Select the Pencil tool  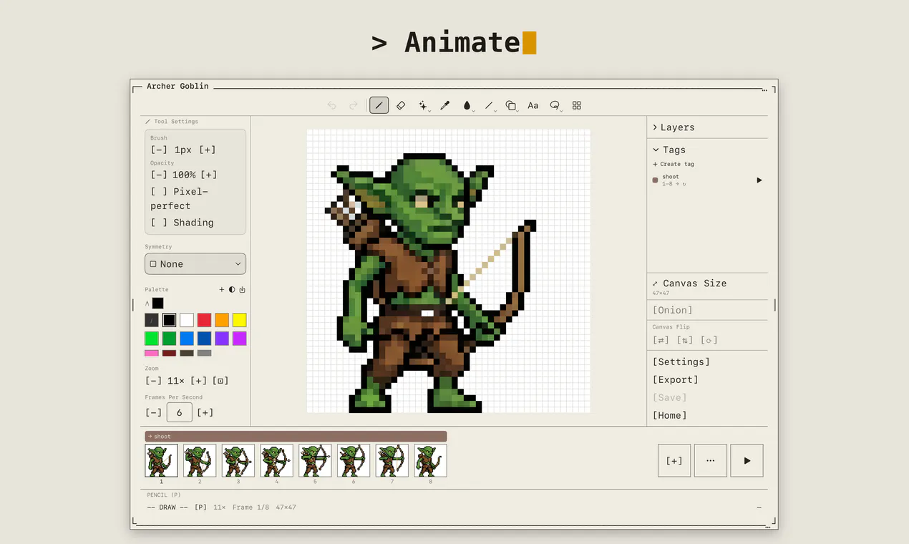[379, 105]
